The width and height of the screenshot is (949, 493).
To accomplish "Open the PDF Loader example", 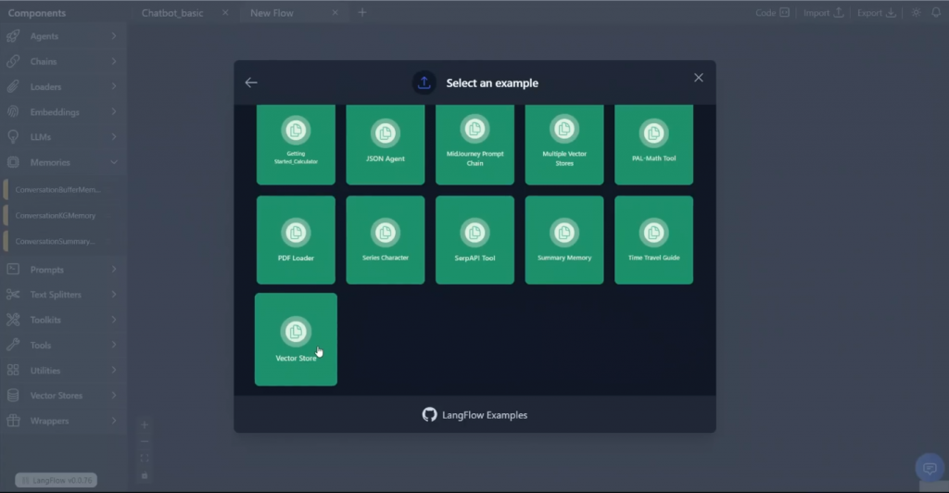I will pyautogui.click(x=296, y=239).
